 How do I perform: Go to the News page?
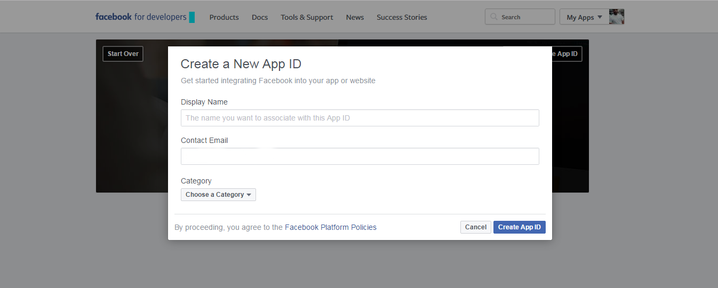click(x=355, y=17)
